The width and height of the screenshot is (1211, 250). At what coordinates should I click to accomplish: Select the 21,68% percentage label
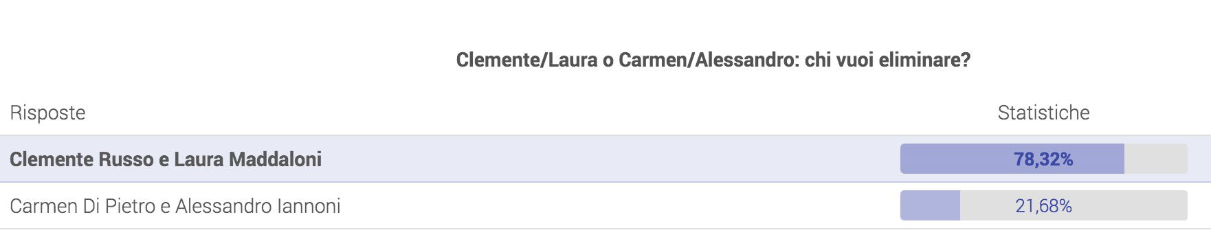pyautogui.click(x=1043, y=206)
